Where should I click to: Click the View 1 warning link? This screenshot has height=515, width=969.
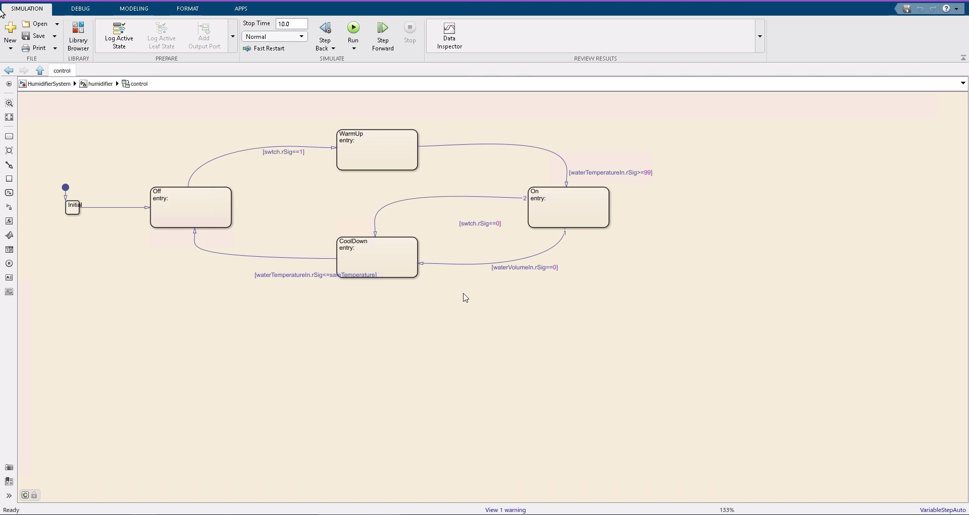click(x=505, y=510)
